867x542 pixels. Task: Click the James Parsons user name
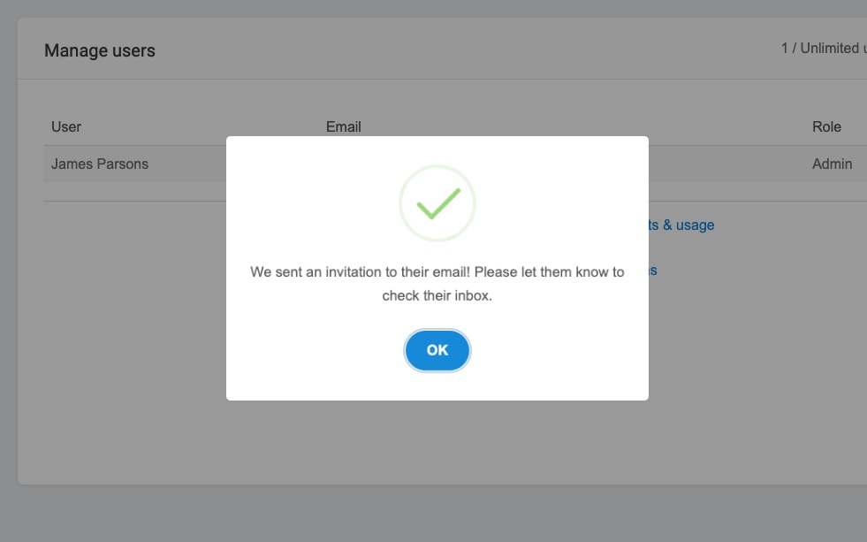(100, 164)
